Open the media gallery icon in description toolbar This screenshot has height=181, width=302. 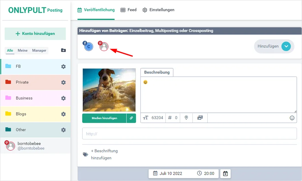pyautogui.click(x=200, y=118)
